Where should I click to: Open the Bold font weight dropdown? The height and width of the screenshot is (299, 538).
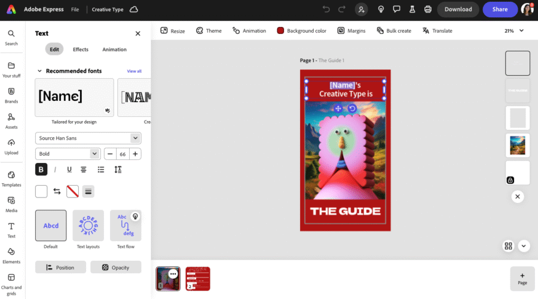68,154
